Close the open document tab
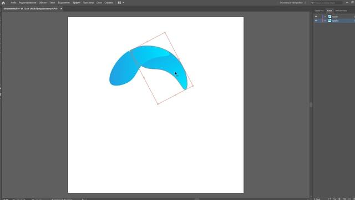 click(61, 9)
